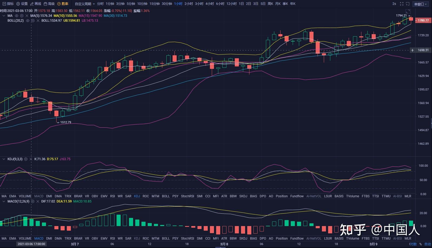Select RSI in the KDJ panel's indicator tabs
The width and height of the screenshot is (432, 248).
coord(113,196)
